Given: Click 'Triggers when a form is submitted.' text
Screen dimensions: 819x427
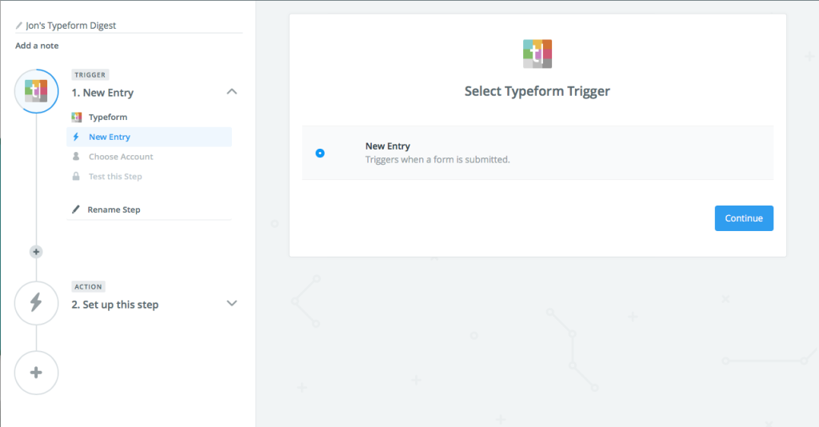Looking at the screenshot, I should point(437,160).
